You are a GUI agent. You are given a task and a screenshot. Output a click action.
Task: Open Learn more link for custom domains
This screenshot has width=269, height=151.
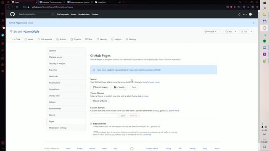[x=174, y=111]
